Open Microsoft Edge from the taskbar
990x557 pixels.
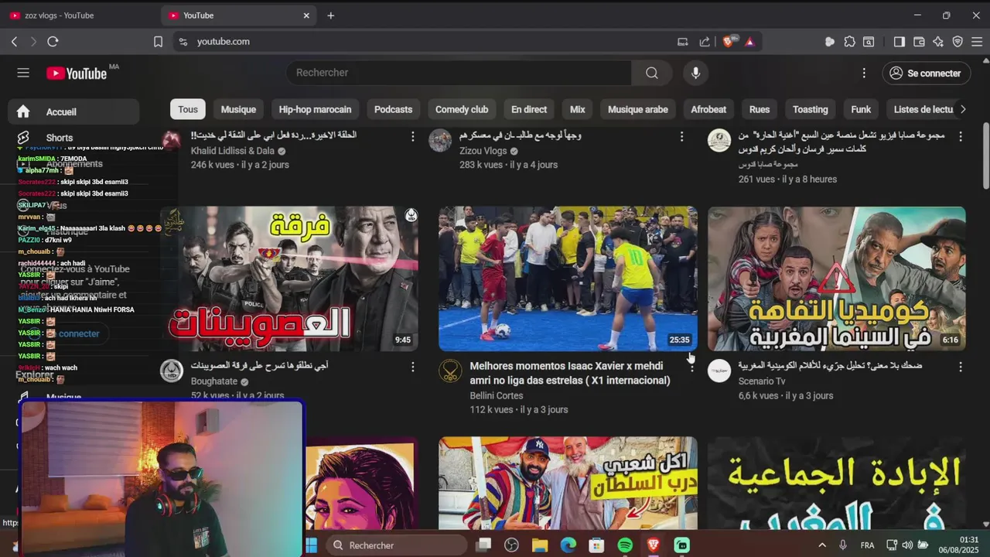coord(568,545)
